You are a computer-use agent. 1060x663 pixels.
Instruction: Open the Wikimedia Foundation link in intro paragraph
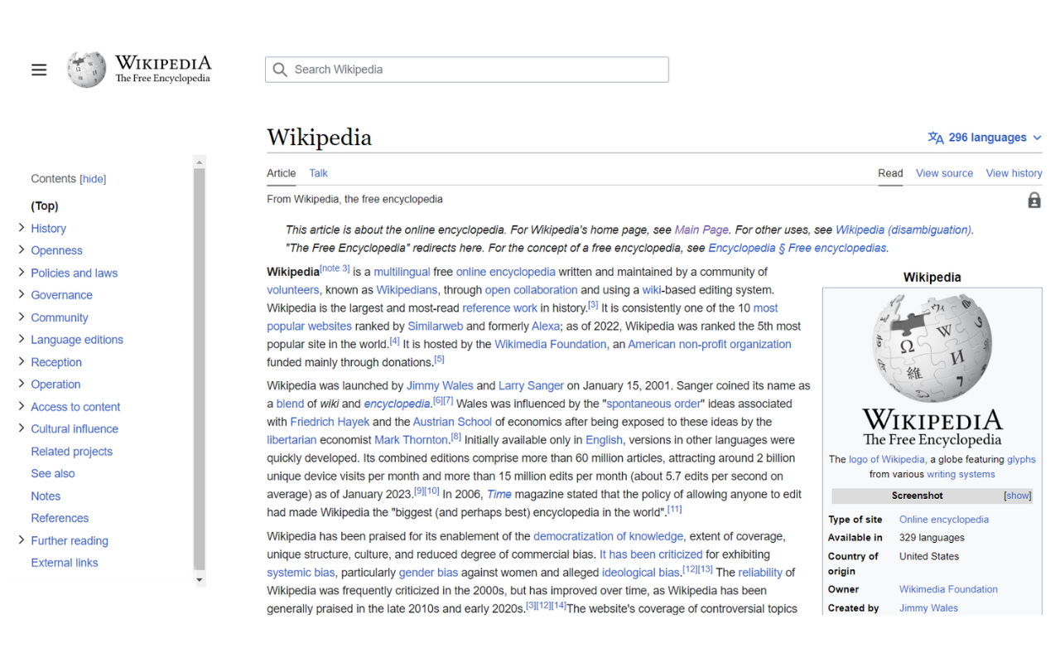point(550,345)
